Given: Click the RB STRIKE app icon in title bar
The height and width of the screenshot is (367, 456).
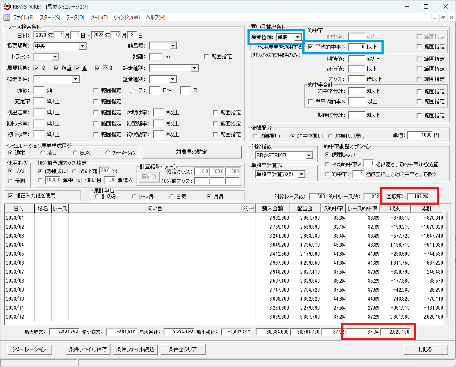Looking at the screenshot, I should click(x=7, y=6).
